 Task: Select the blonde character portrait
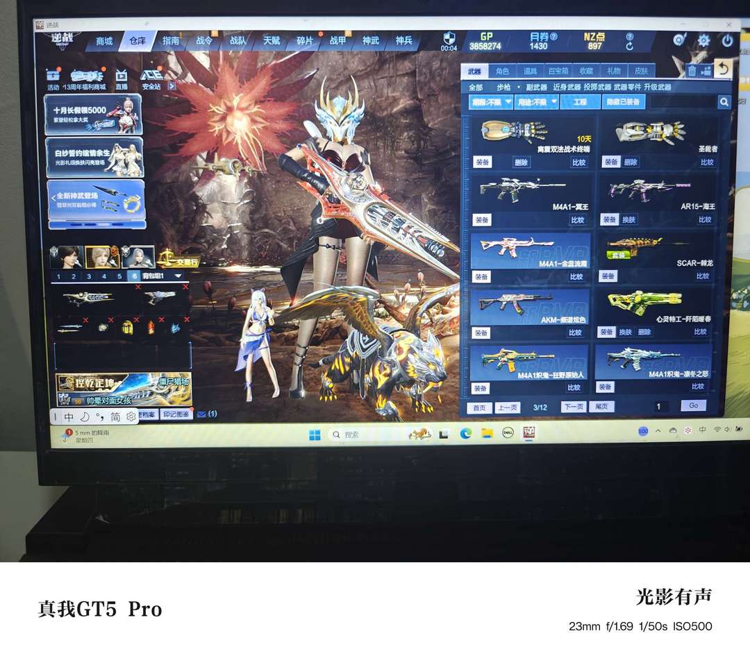tap(102, 258)
